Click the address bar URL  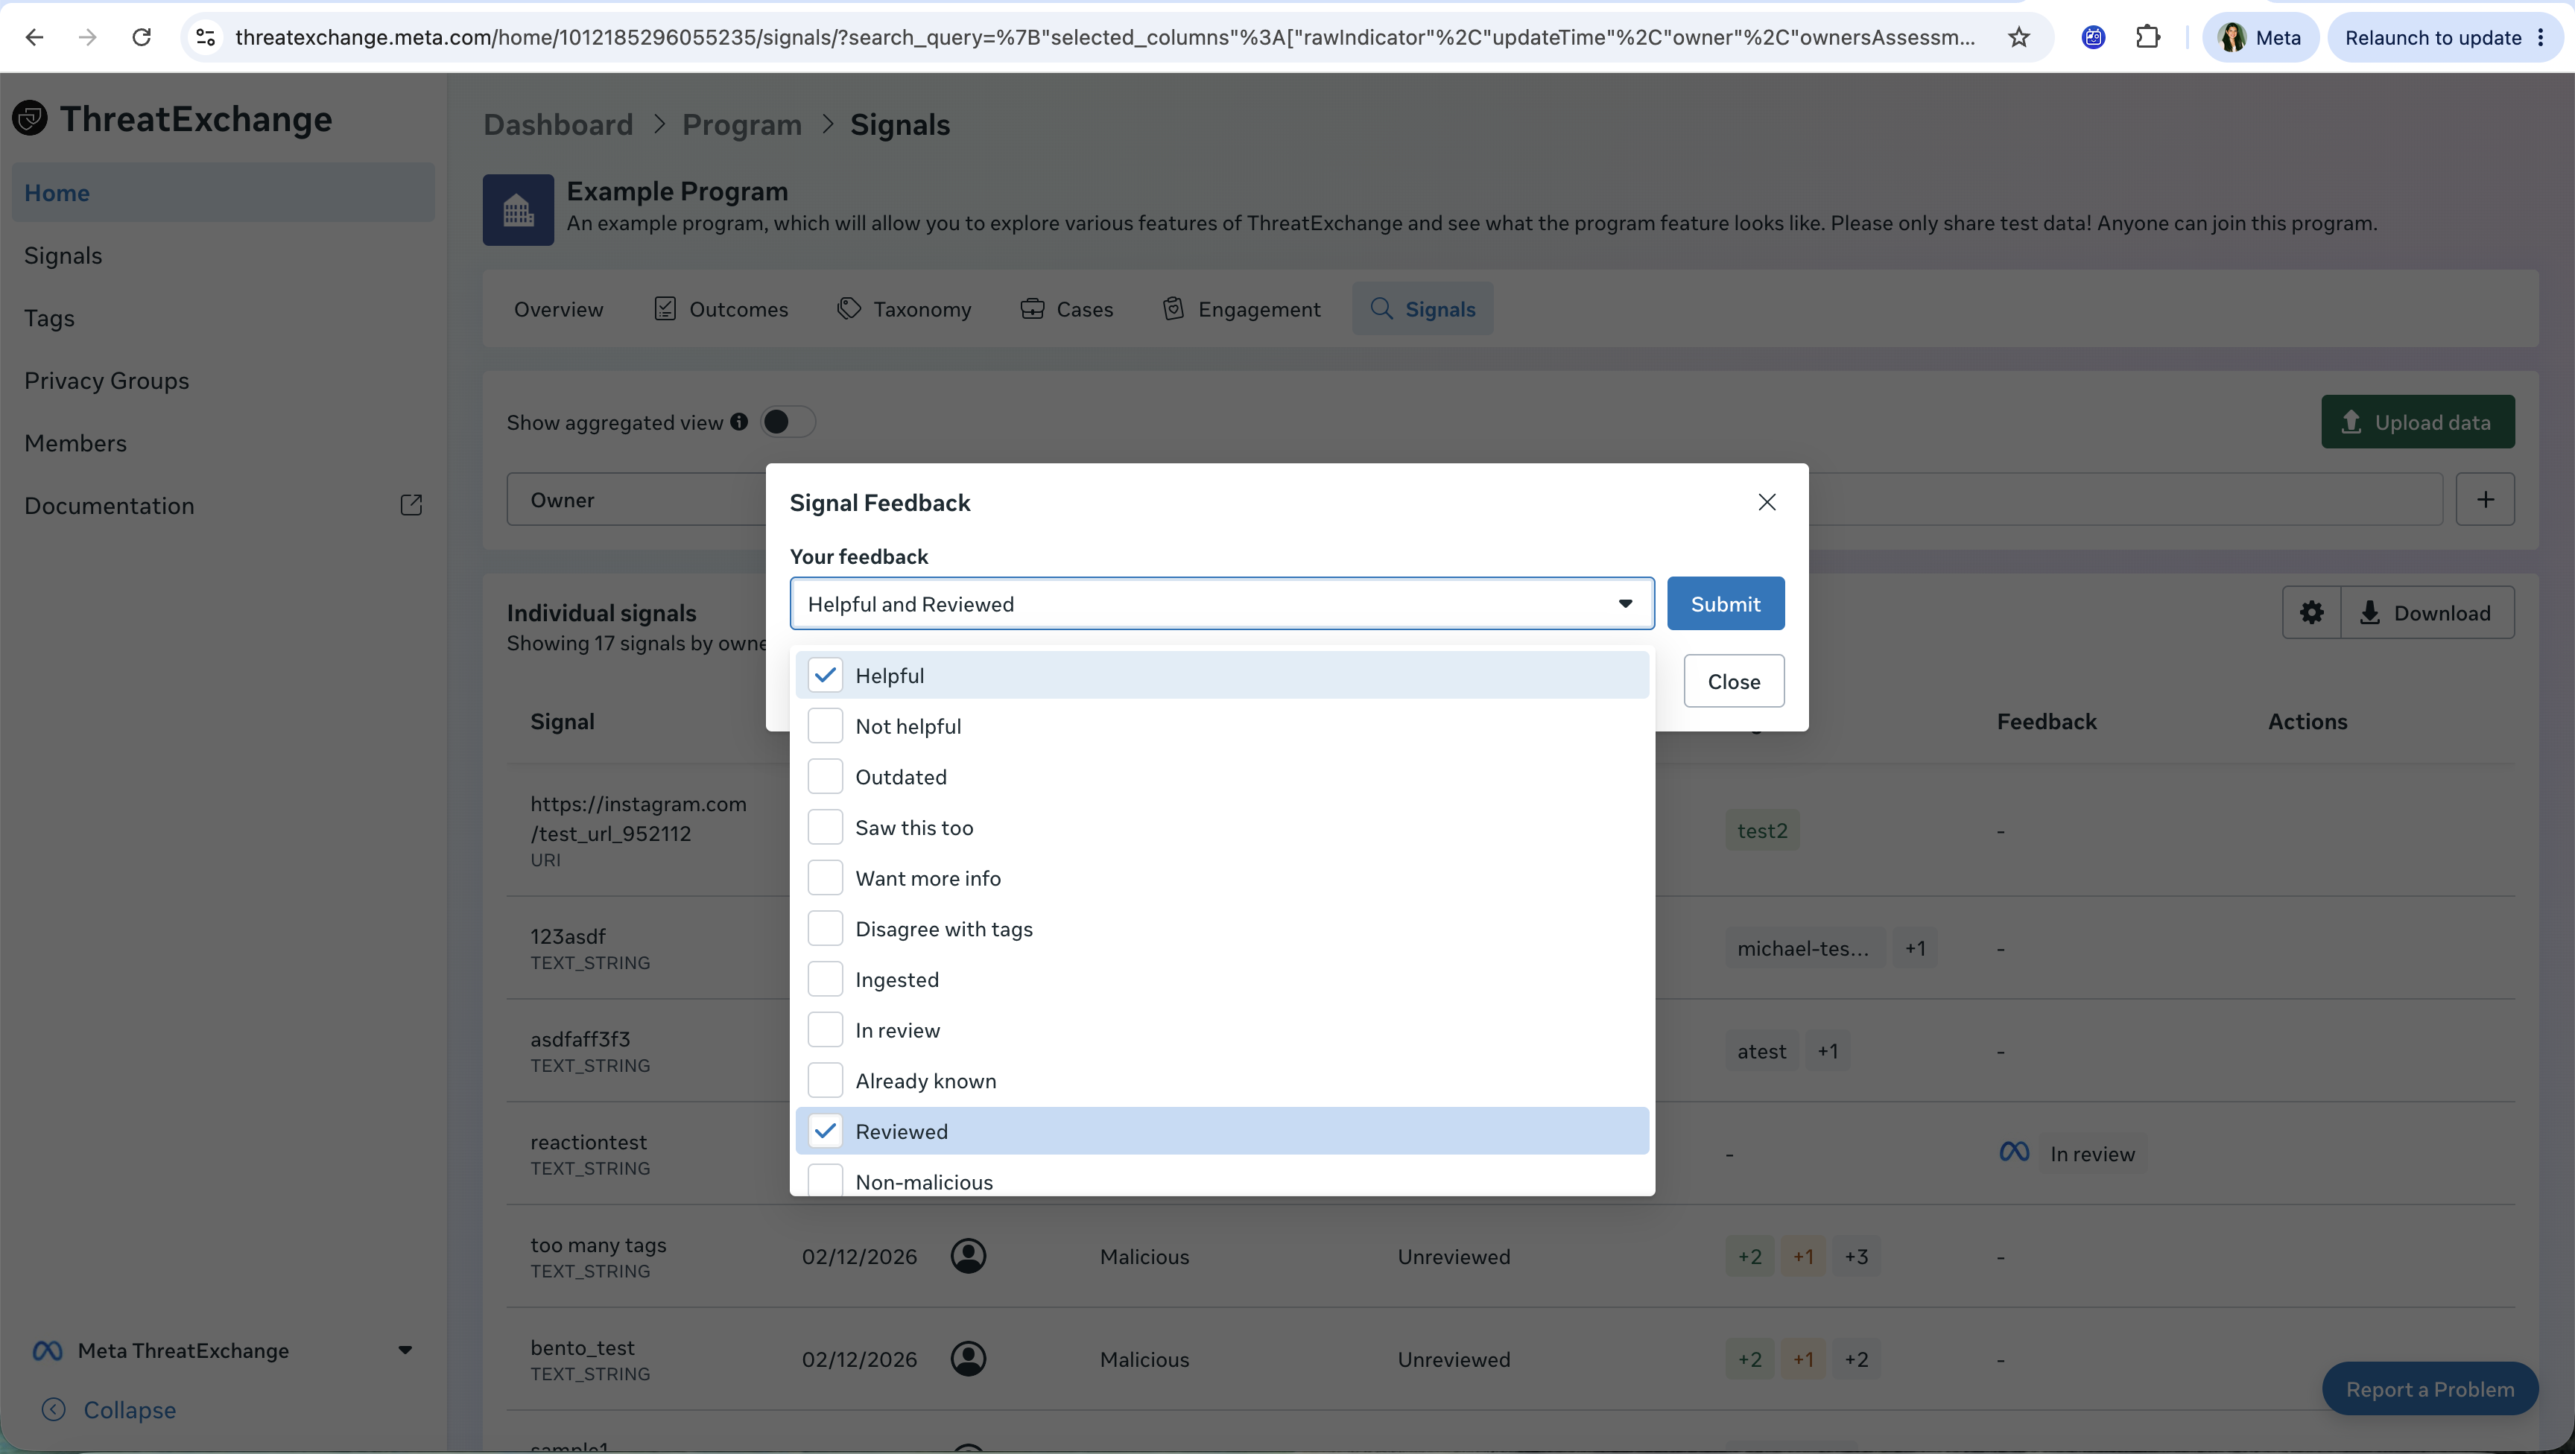(x=1104, y=38)
